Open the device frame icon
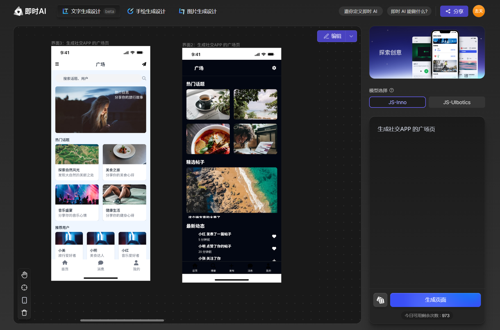This screenshot has height=330, width=500. 24,300
